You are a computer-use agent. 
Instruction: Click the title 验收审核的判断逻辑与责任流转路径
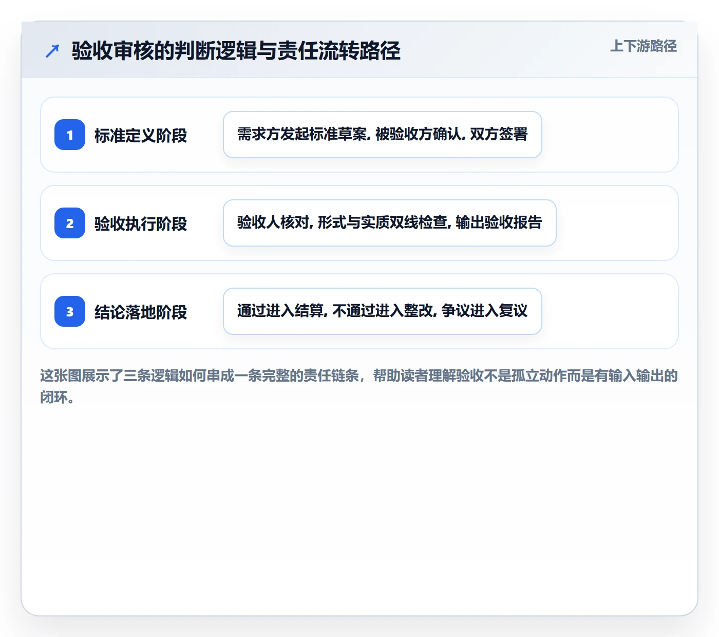tap(236, 51)
